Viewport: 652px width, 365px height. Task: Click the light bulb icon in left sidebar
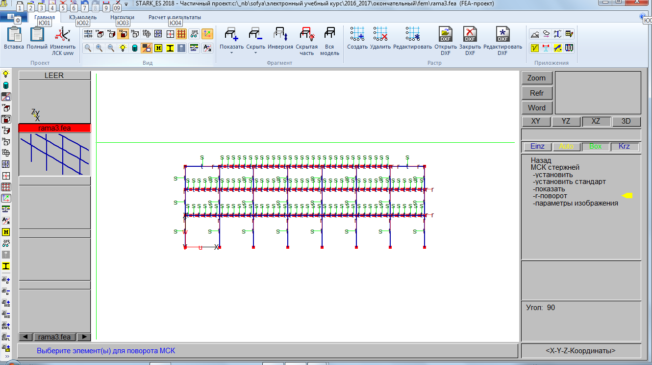[6, 74]
